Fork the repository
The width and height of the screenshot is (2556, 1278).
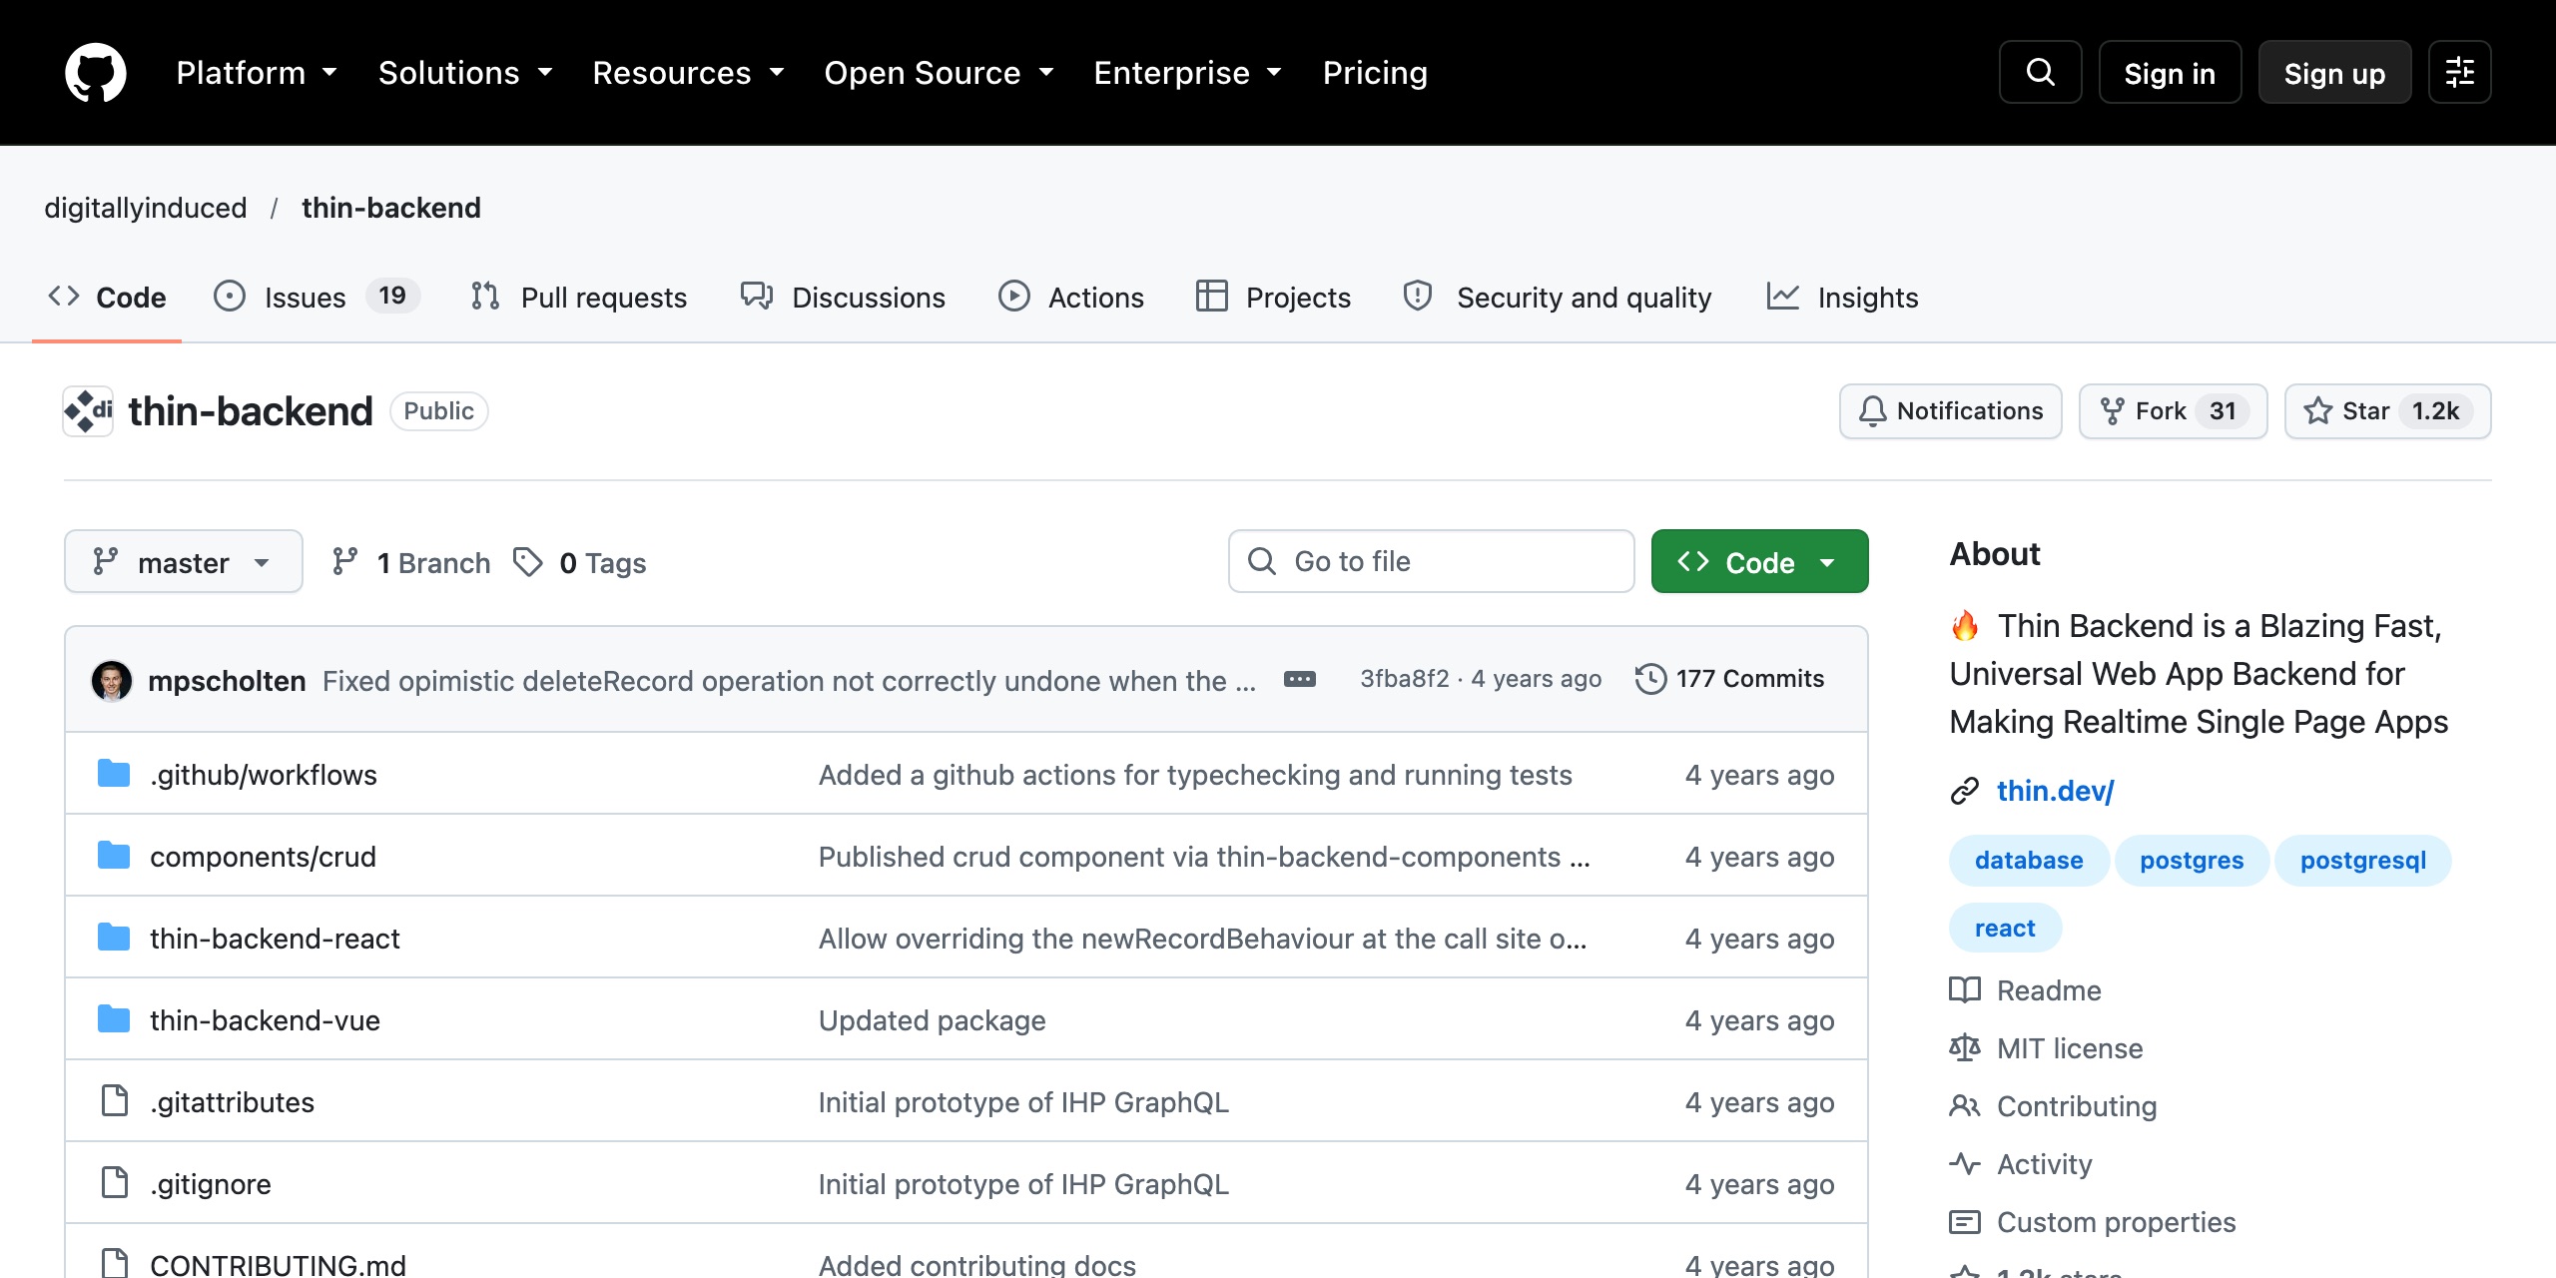click(2173, 411)
